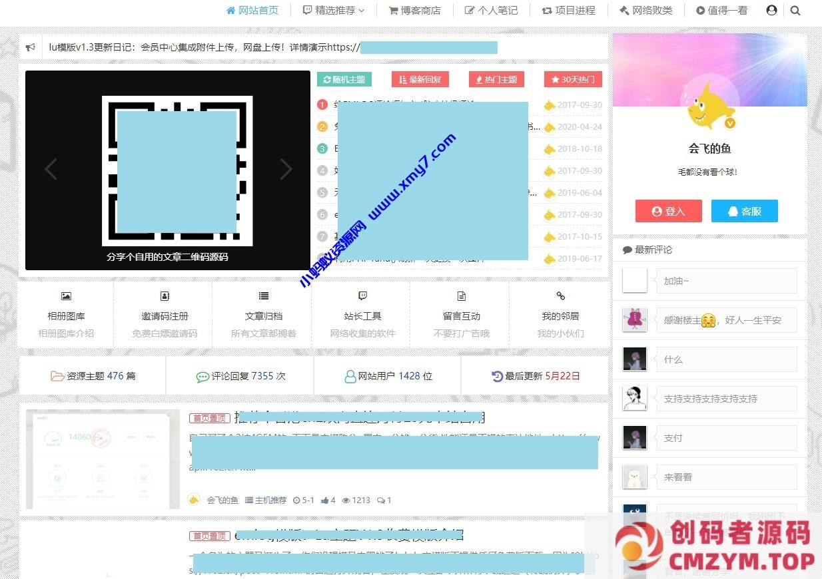Advance carousel with right arrow
The image size is (822, 579).
(x=286, y=169)
